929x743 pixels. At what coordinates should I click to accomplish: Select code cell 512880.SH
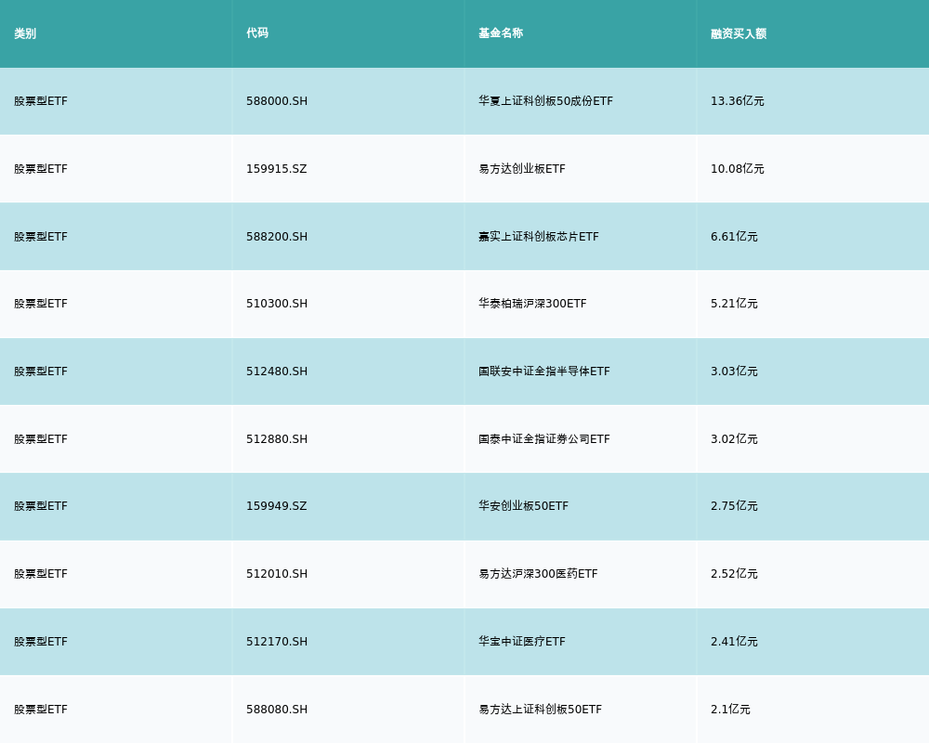coord(277,439)
